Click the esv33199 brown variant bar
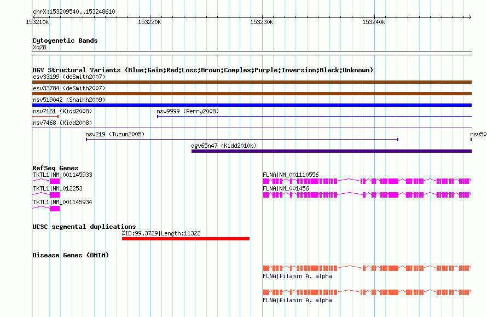The image size is (487, 317). 252,82
